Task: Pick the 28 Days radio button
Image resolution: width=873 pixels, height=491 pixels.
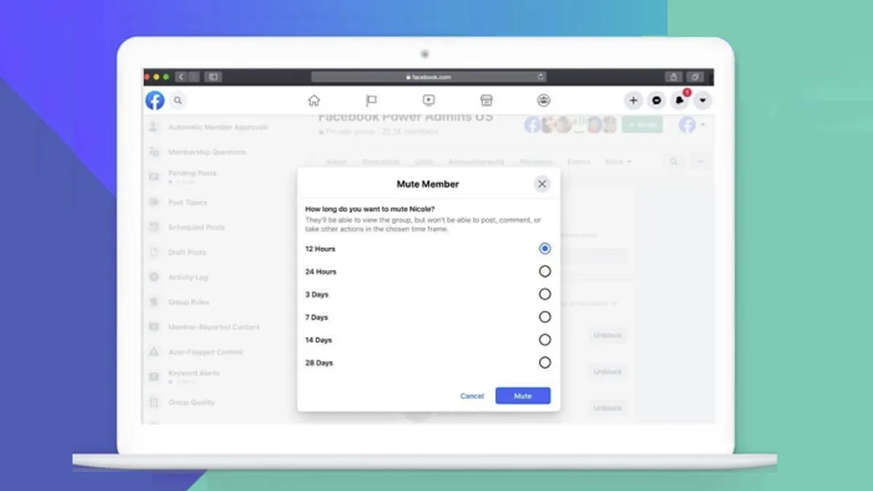Action: click(x=545, y=362)
